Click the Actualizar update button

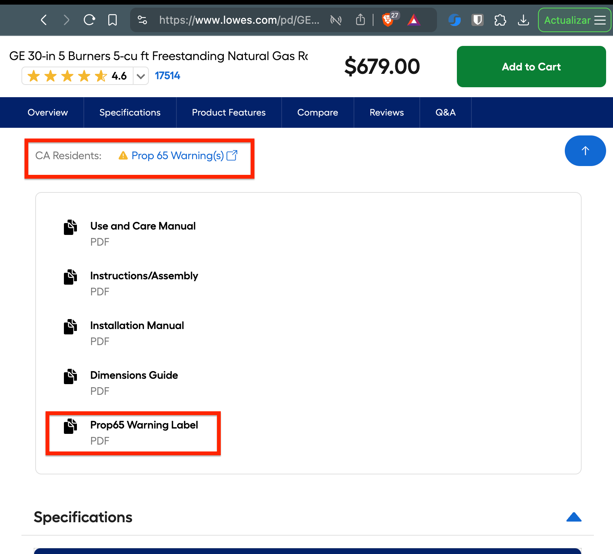[x=567, y=20]
